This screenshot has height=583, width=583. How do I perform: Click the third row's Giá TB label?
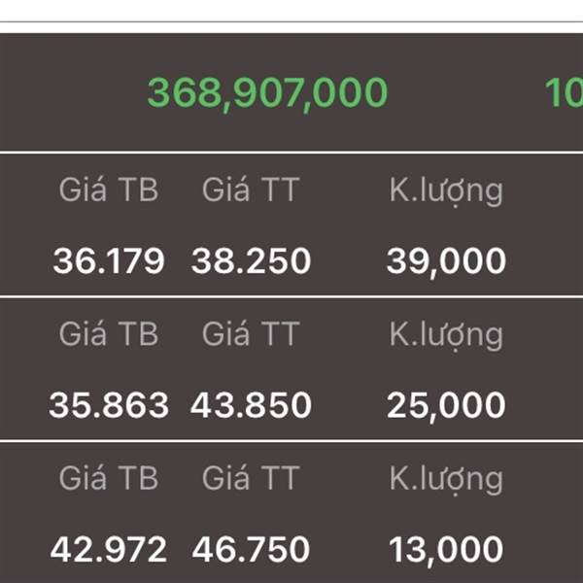click(109, 478)
